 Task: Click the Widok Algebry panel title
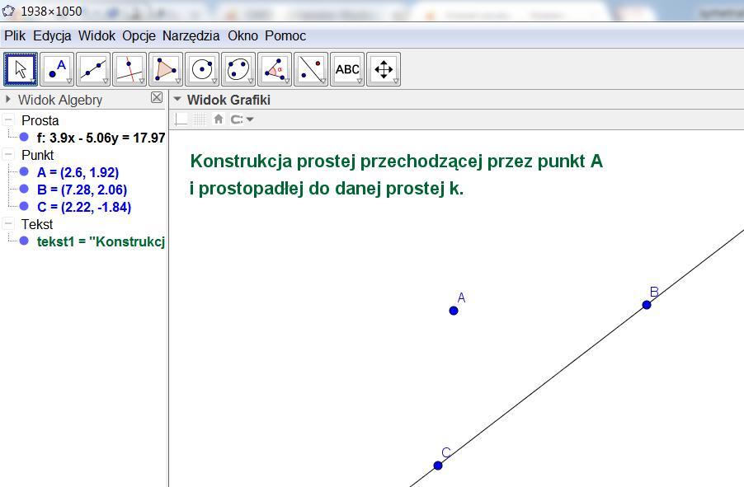click(60, 100)
